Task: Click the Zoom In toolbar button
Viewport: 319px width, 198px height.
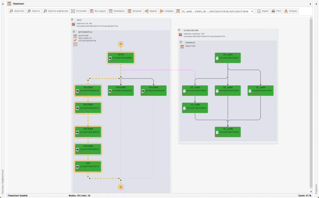Action: 34,11
